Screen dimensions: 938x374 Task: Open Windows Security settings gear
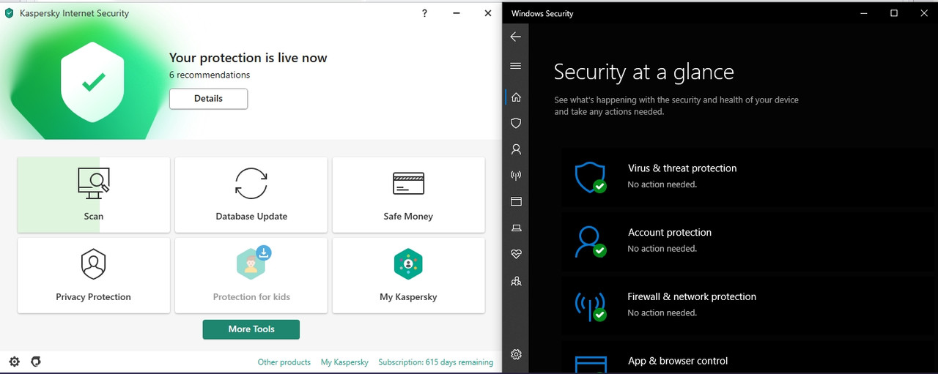click(x=516, y=354)
